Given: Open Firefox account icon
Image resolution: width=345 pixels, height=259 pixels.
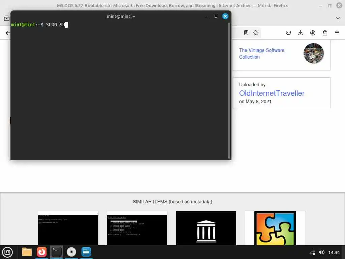Looking at the screenshot, I should 313,33.
